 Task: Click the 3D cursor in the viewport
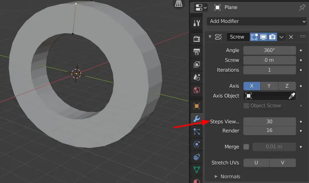click(76, 73)
